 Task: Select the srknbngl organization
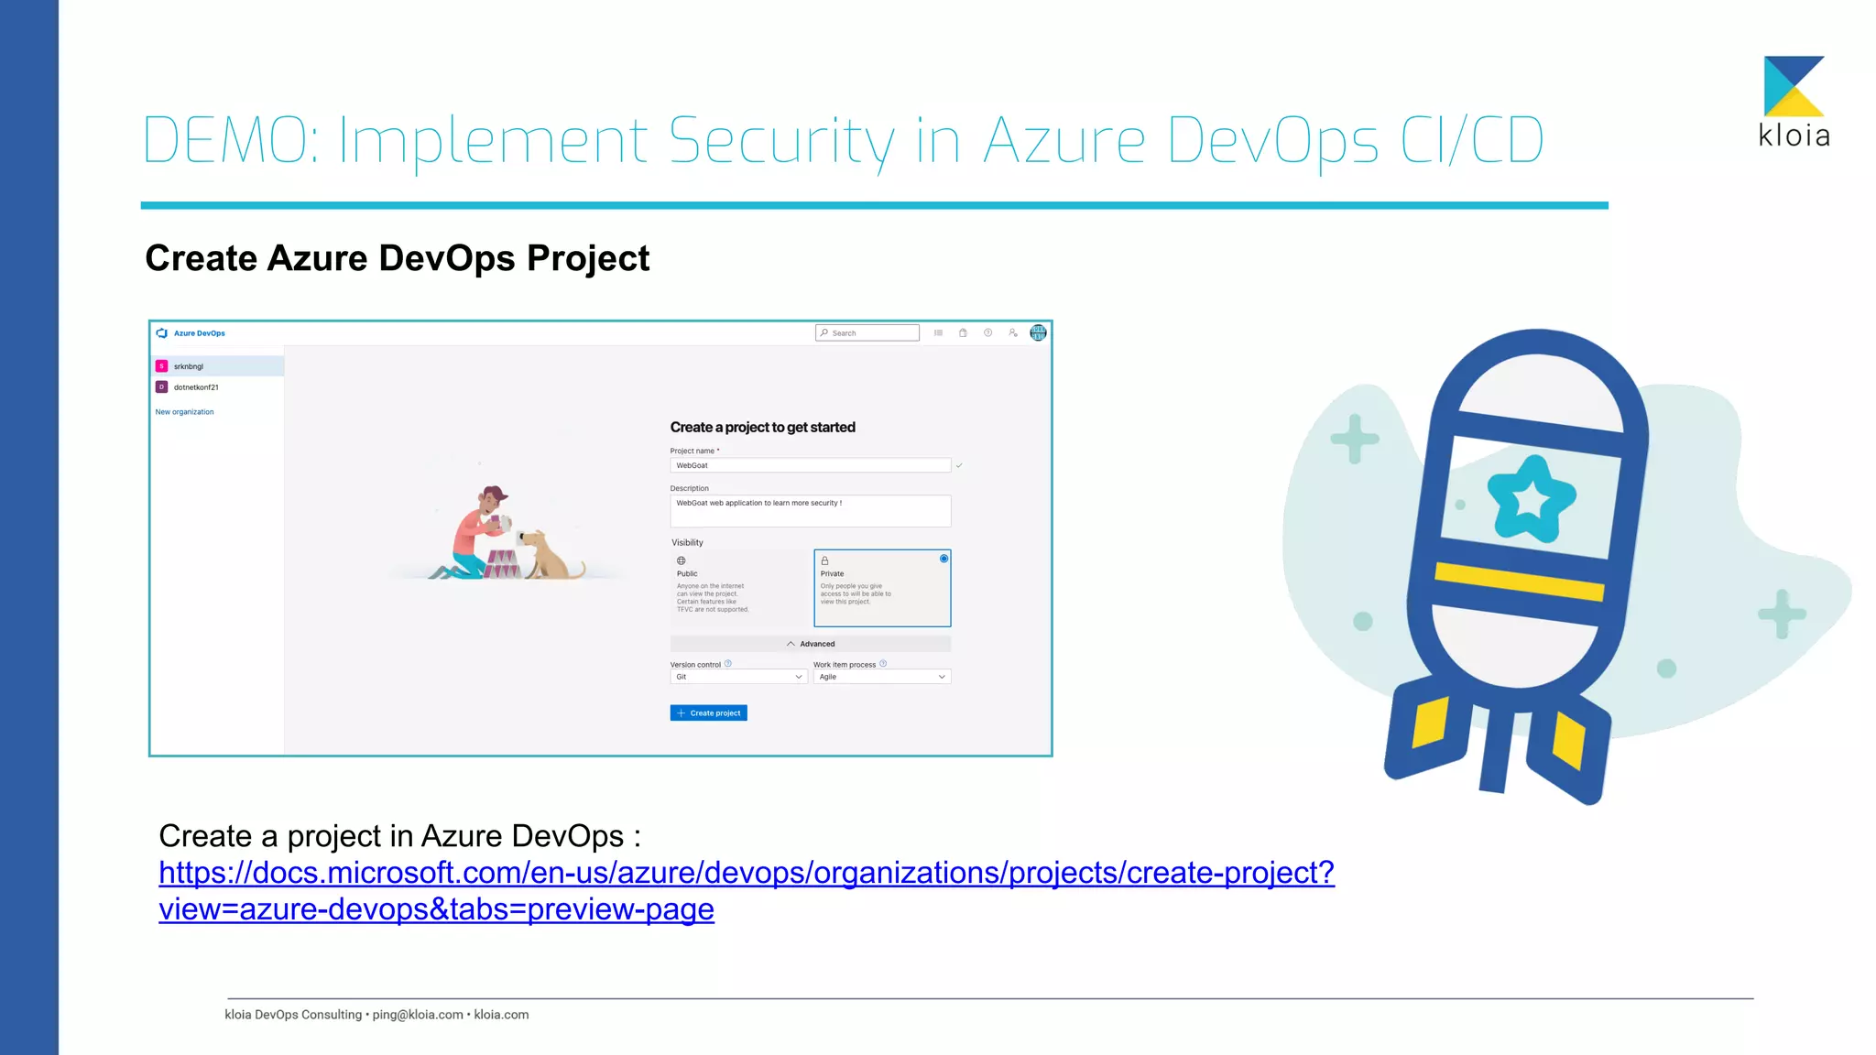217,366
